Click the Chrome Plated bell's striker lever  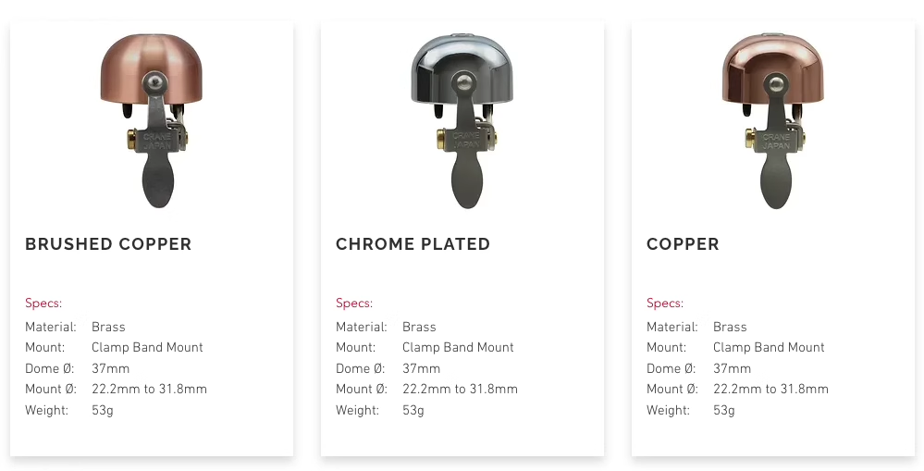pos(468,180)
